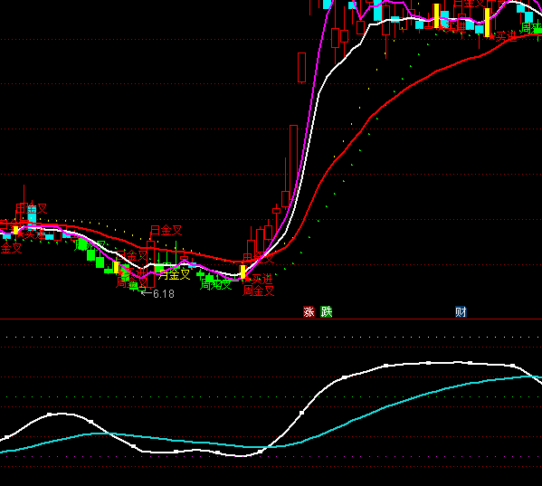542x486 pixels.
Task: Click the solid green candle in the left downtrend
Action: 90,255
